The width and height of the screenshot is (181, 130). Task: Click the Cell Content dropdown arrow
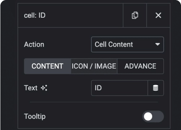pyautogui.click(x=158, y=44)
